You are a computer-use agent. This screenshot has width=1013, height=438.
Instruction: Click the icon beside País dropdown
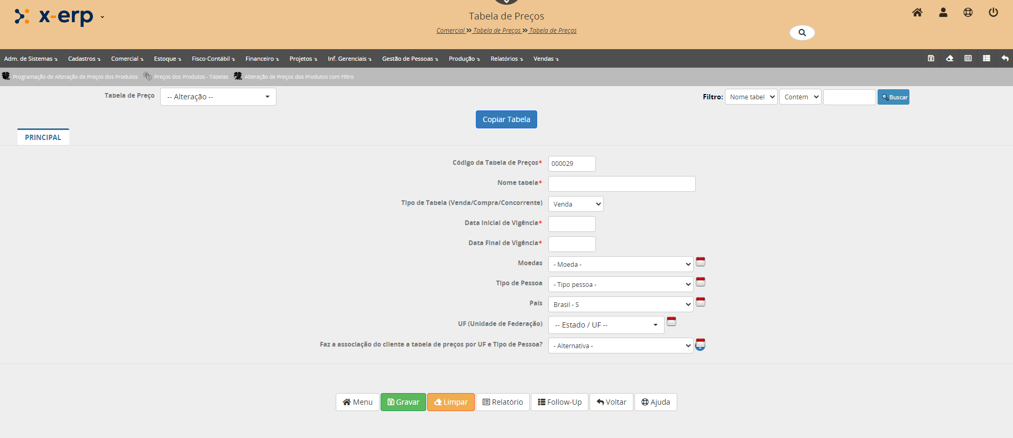701,302
